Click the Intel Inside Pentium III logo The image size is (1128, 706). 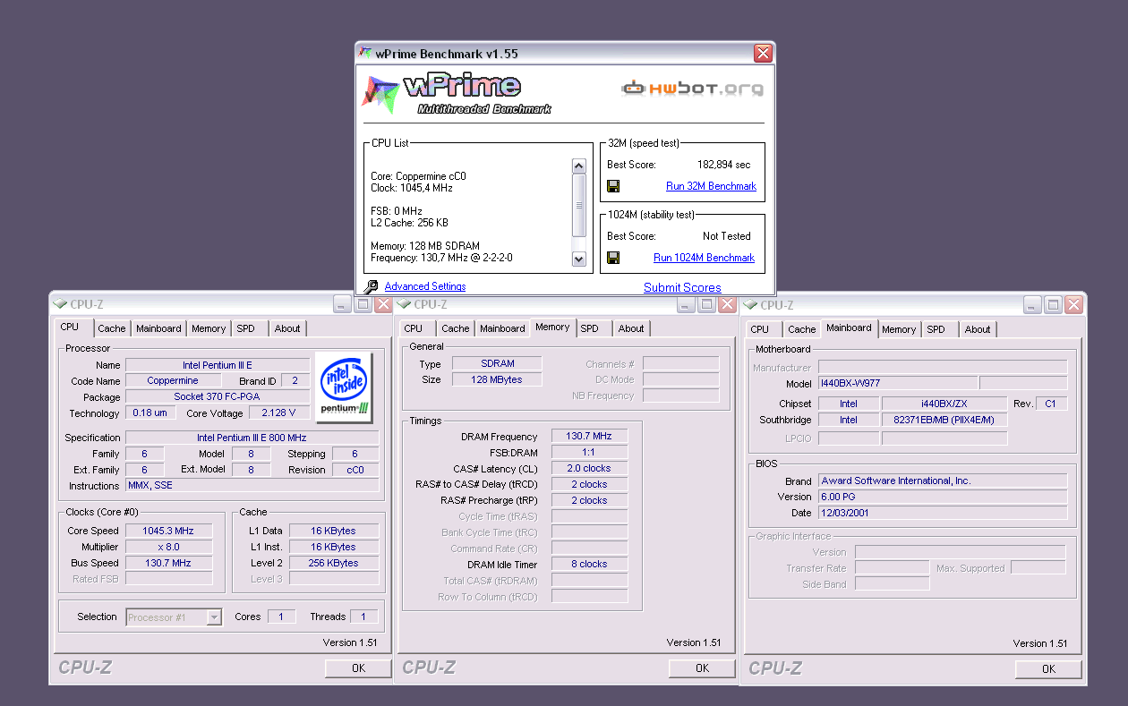point(346,386)
